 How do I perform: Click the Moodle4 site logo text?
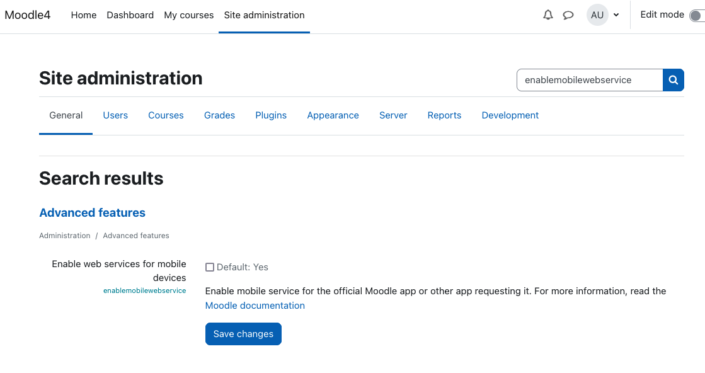[x=28, y=15]
